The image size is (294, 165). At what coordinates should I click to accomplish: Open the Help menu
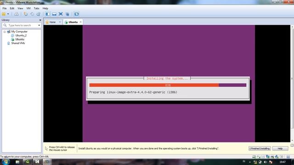coord(45,8)
